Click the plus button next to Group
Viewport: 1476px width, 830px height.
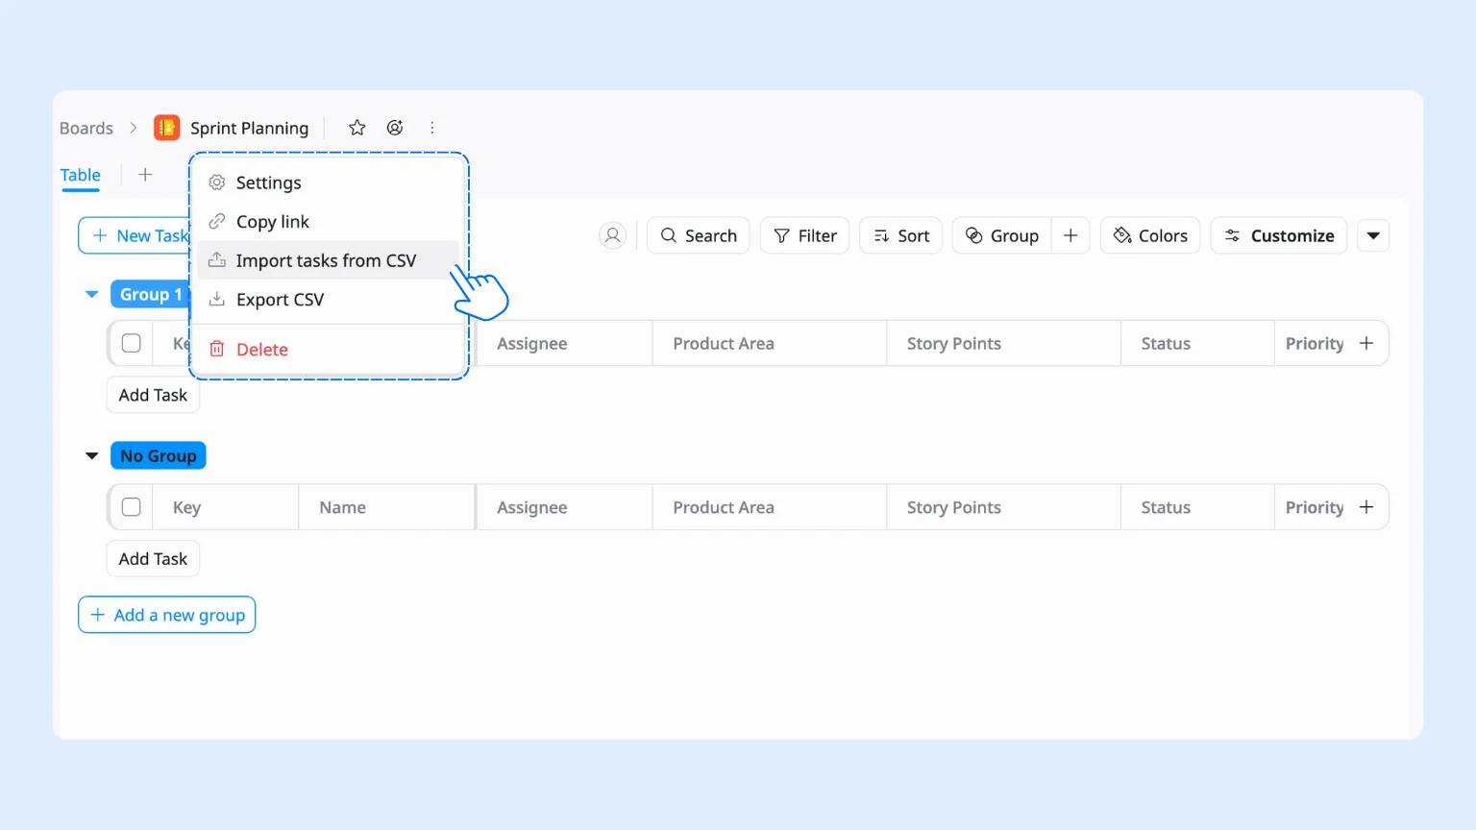click(x=1070, y=235)
